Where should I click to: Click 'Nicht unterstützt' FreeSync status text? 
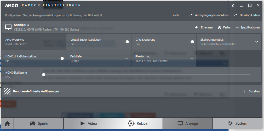pos(16,44)
